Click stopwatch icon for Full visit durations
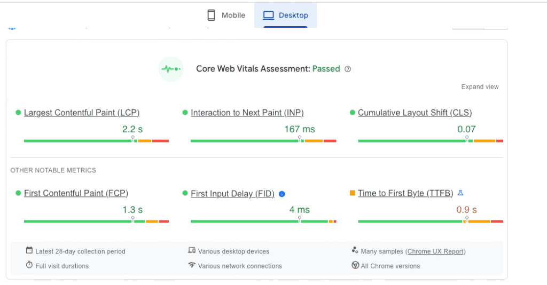The height and width of the screenshot is (285, 547). tap(29, 265)
